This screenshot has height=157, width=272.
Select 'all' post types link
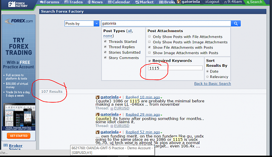[x=130, y=31]
